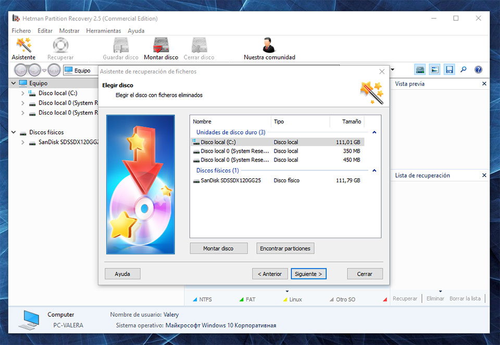The image size is (500, 345).
Task: Click the Montar disco toolbar icon
Action: (161, 49)
